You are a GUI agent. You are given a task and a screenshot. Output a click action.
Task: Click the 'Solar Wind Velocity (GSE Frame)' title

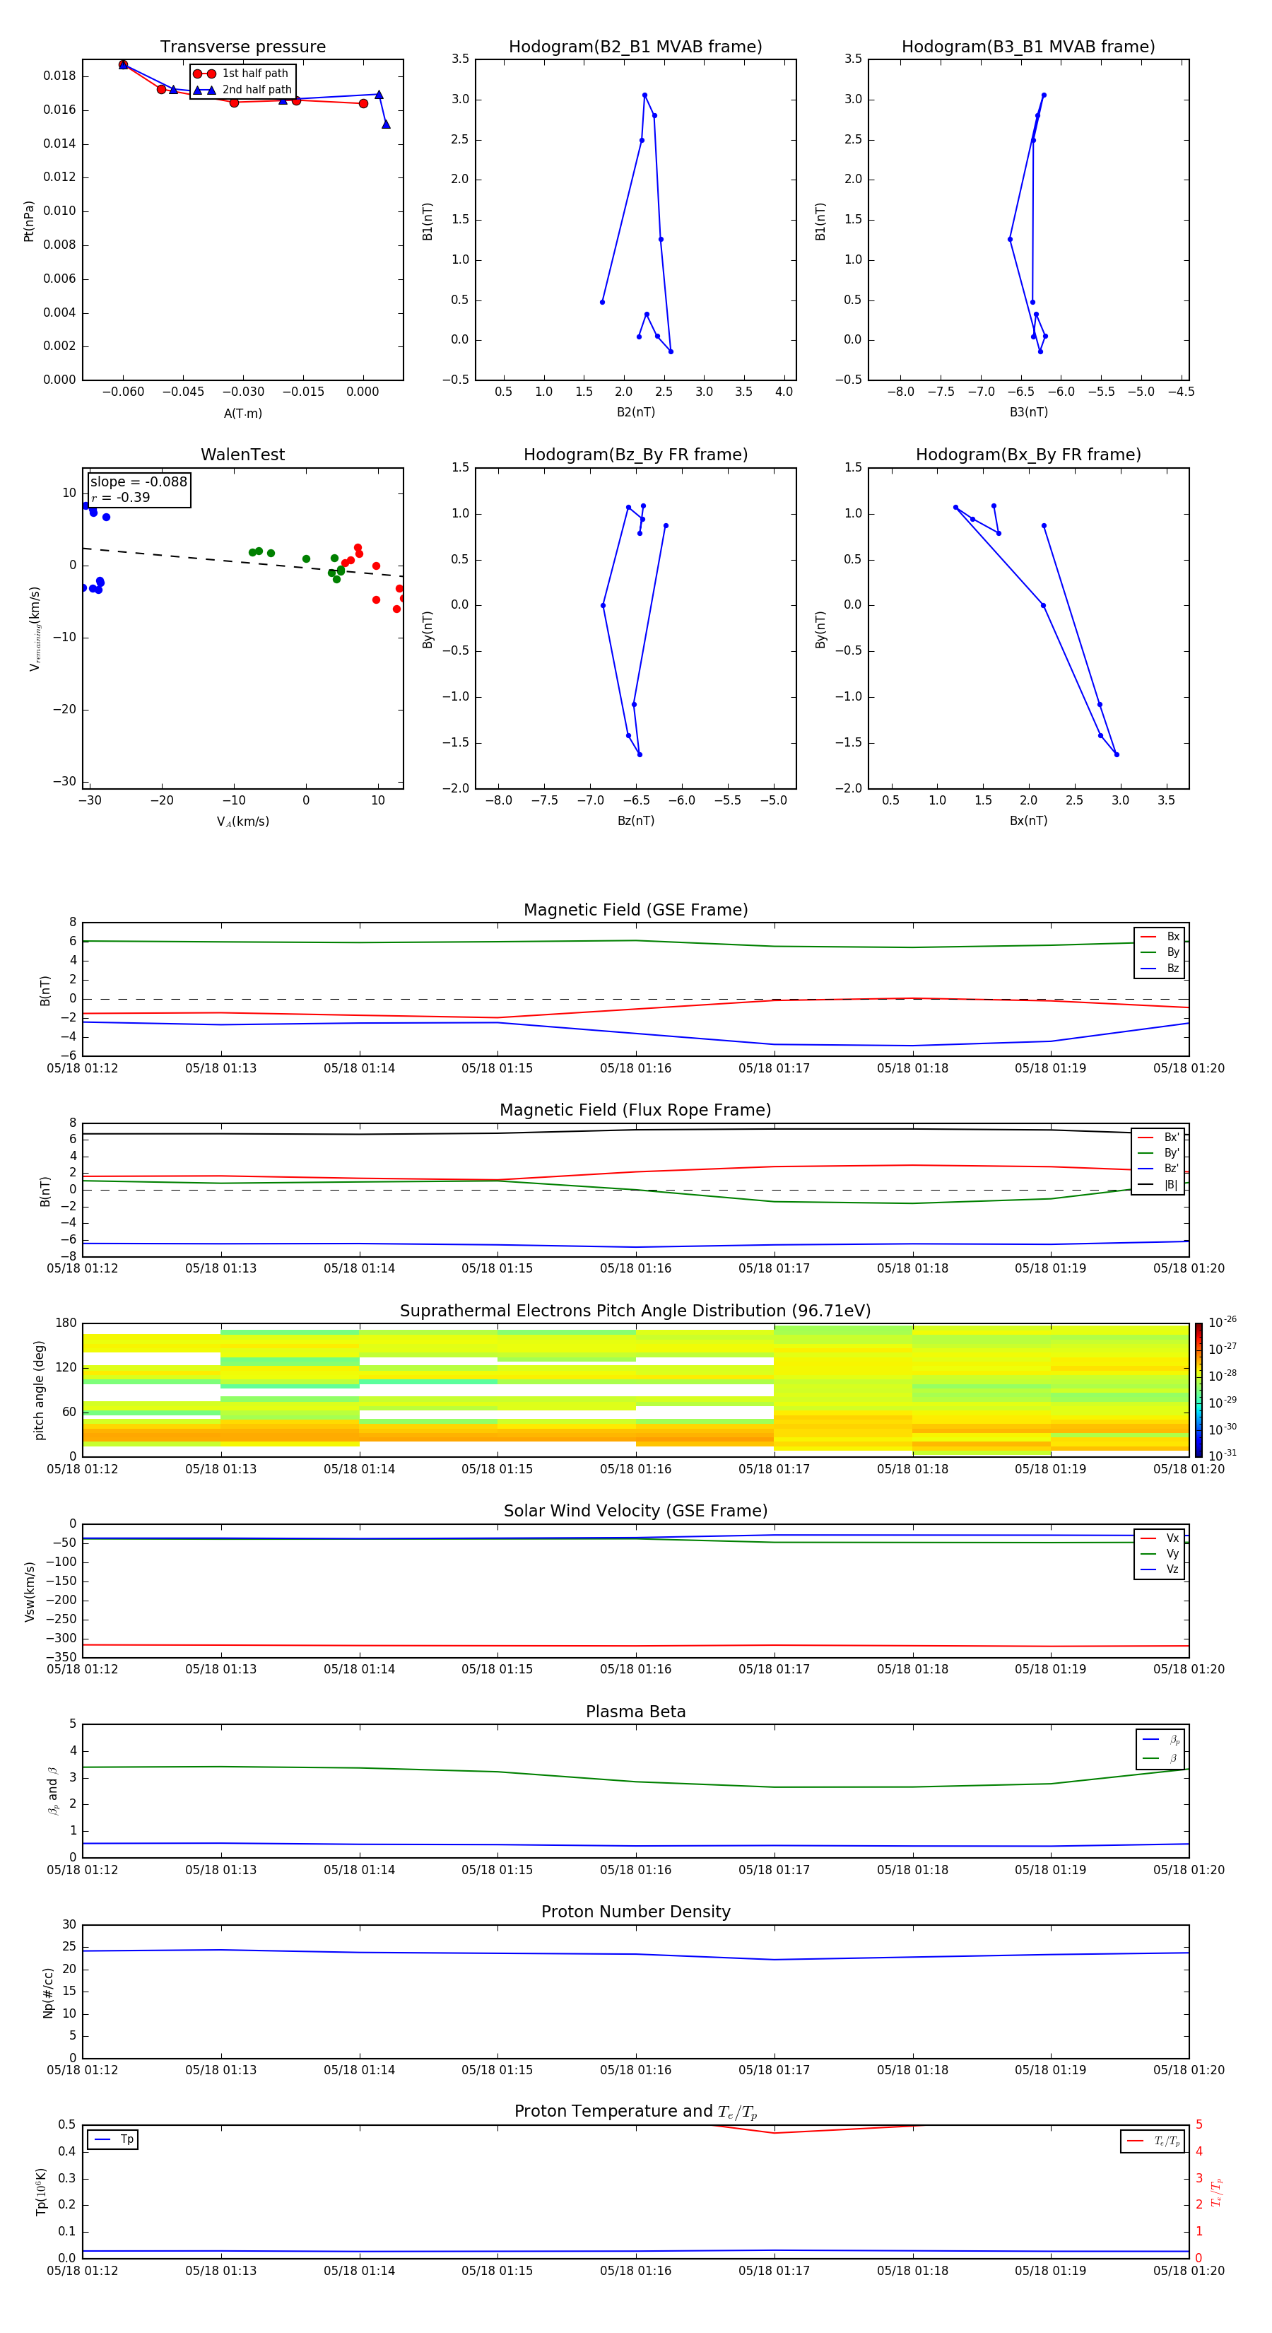(x=635, y=1512)
